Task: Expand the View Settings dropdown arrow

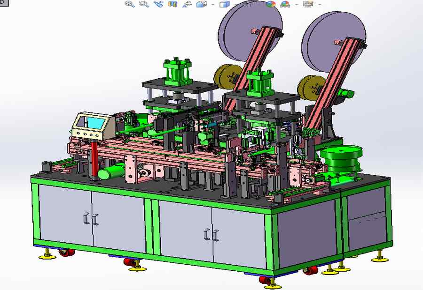Action: 320,5
